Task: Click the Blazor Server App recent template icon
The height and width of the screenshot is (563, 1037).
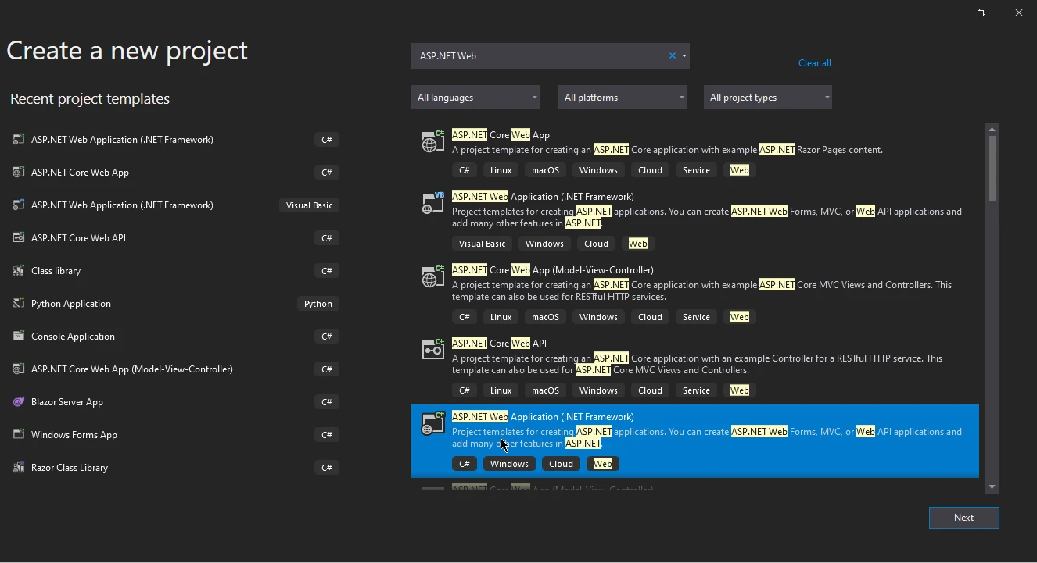Action: pos(19,402)
